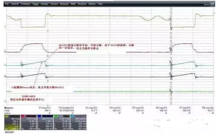Open the Math menu
Viewport: 217px width, 135px height.
pos(73,4)
